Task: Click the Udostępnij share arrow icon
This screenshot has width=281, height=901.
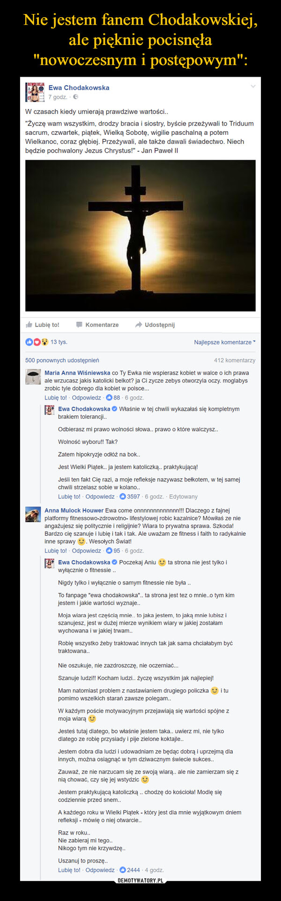Action: [139, 325]
